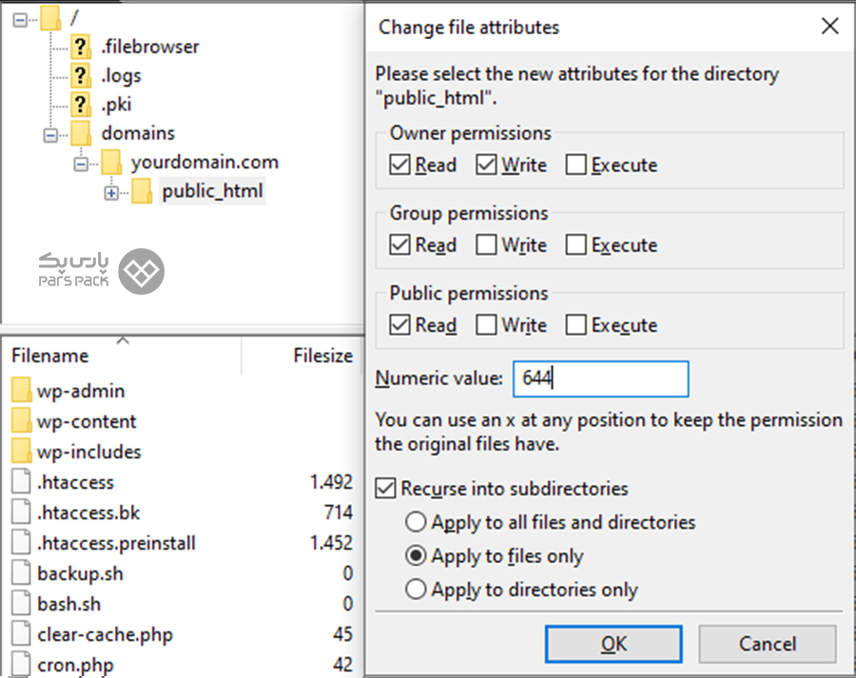This screenshot has height=678, width=856.
Task: Click the wp-content folder icon
Action: (x=22, y=421)
